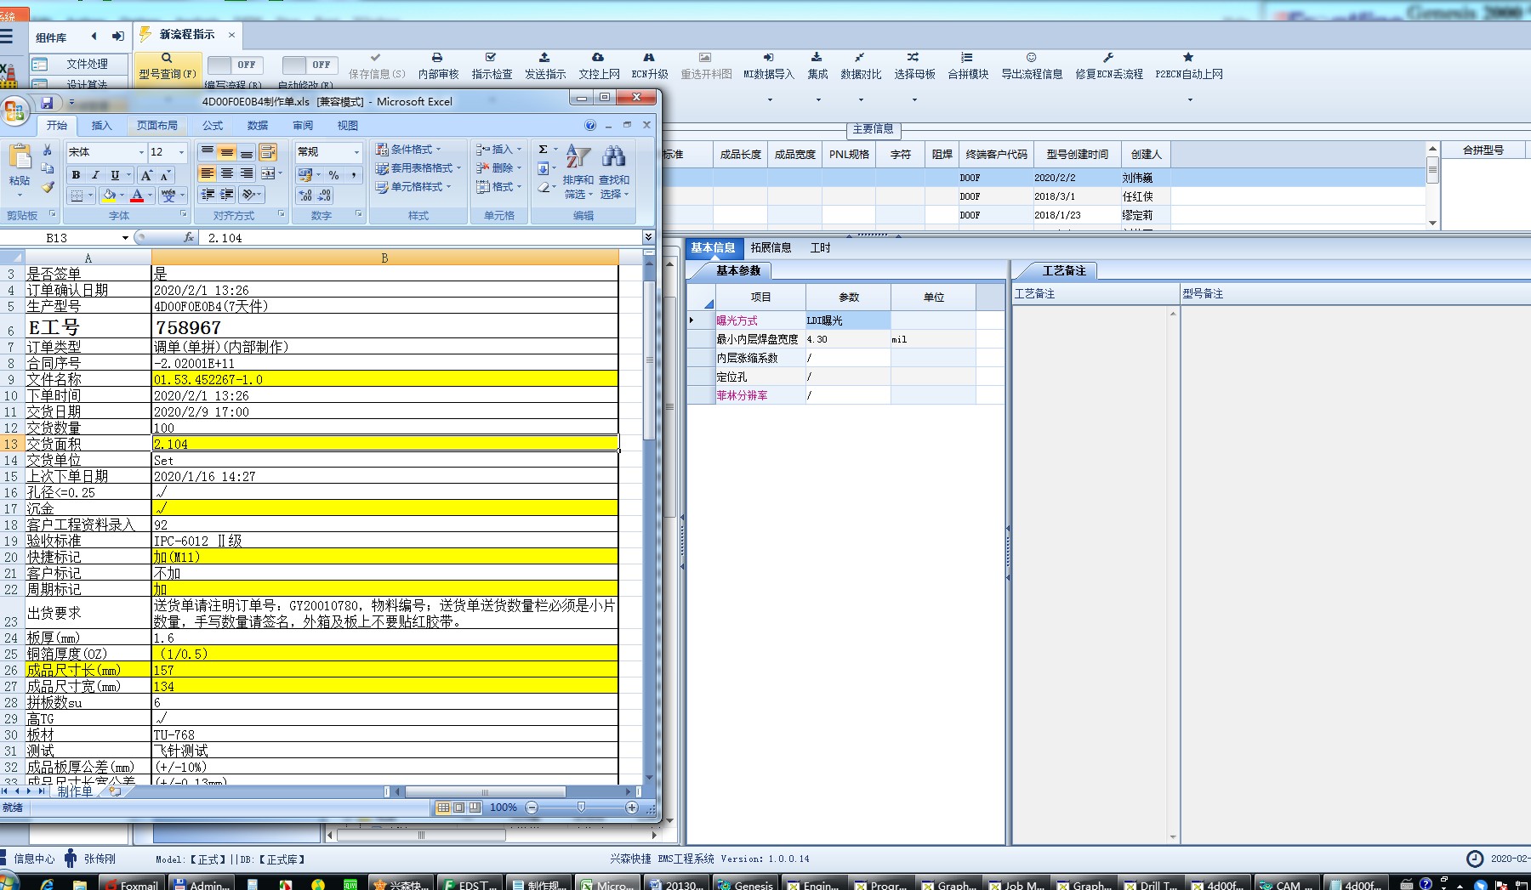Toggle bold formatting in Excel
1531x890 pixels.
tap(77, 175)
